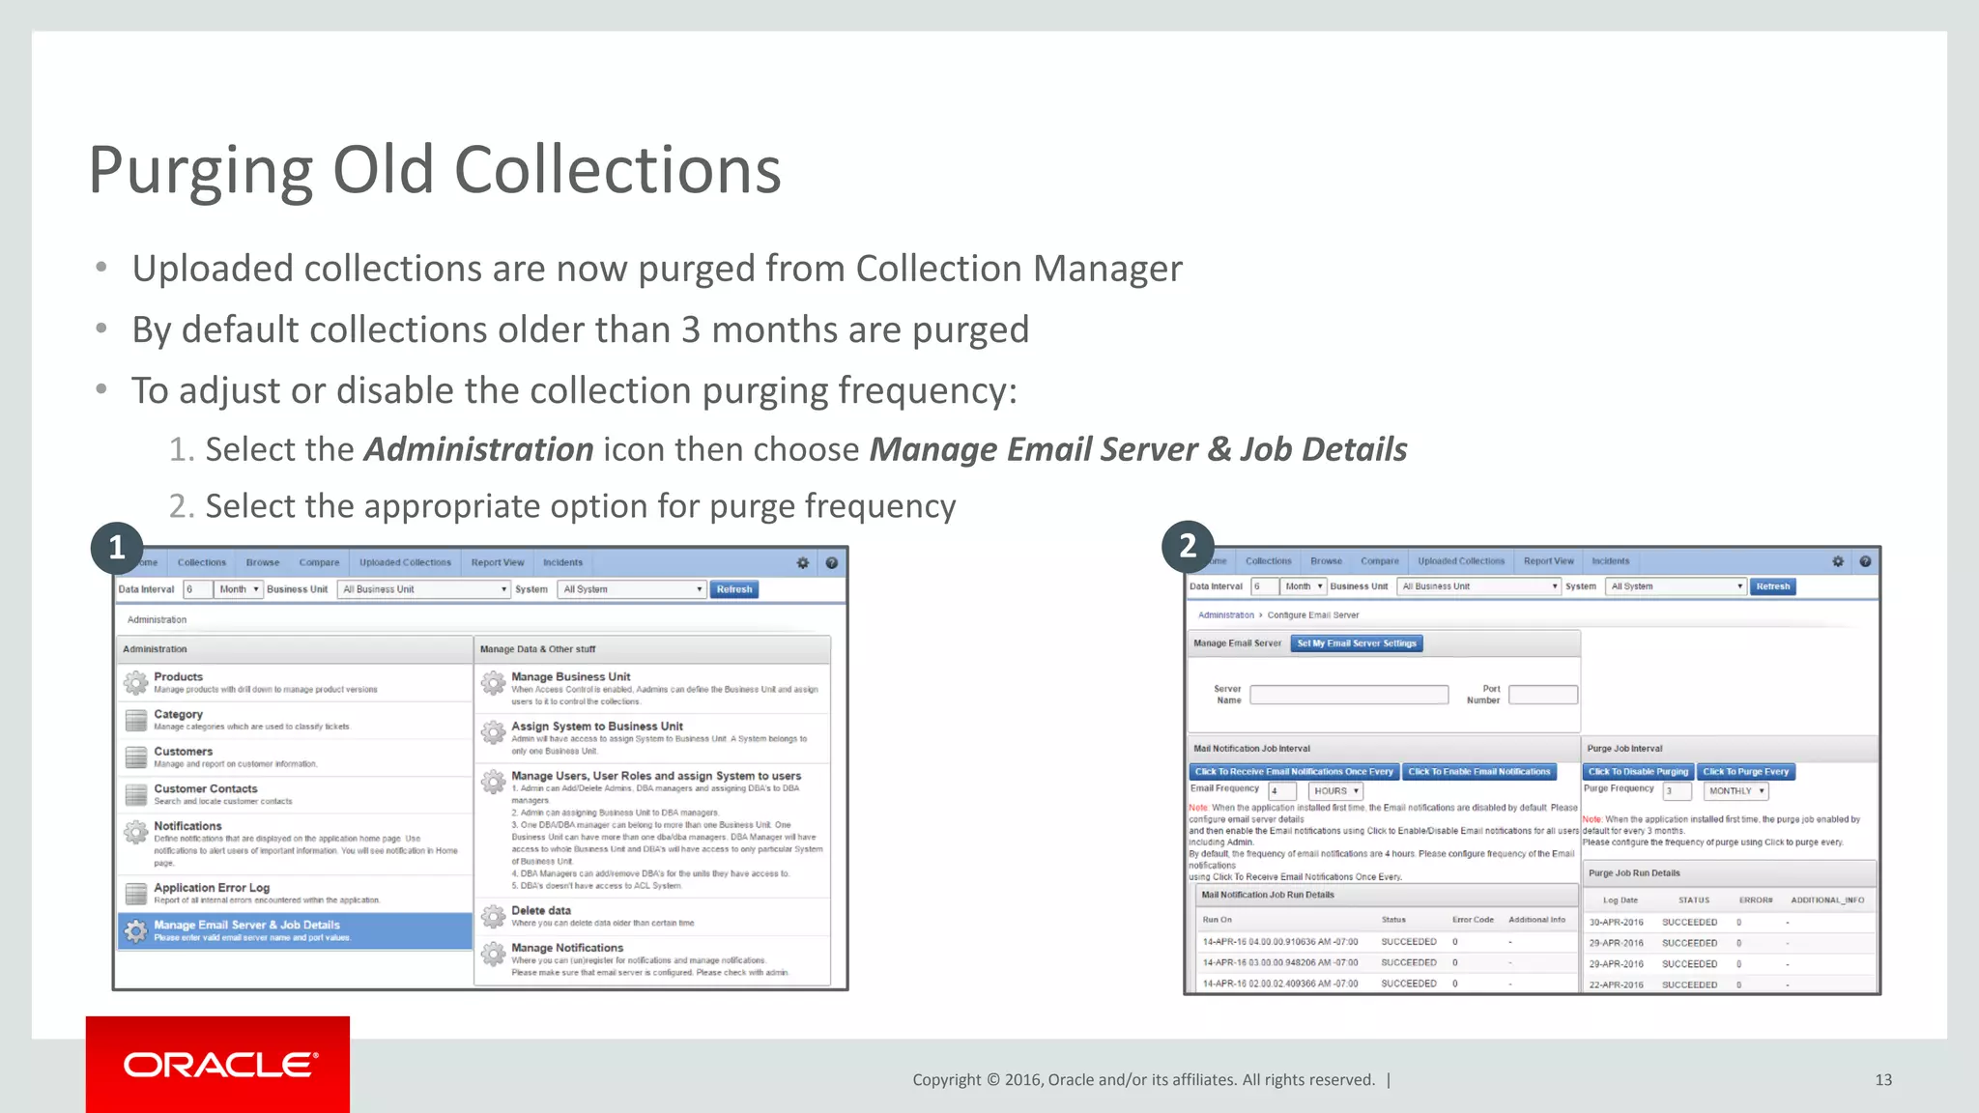Open the Delete data link
Viewport: 1979px width, 1113px height.
point(541,911)
